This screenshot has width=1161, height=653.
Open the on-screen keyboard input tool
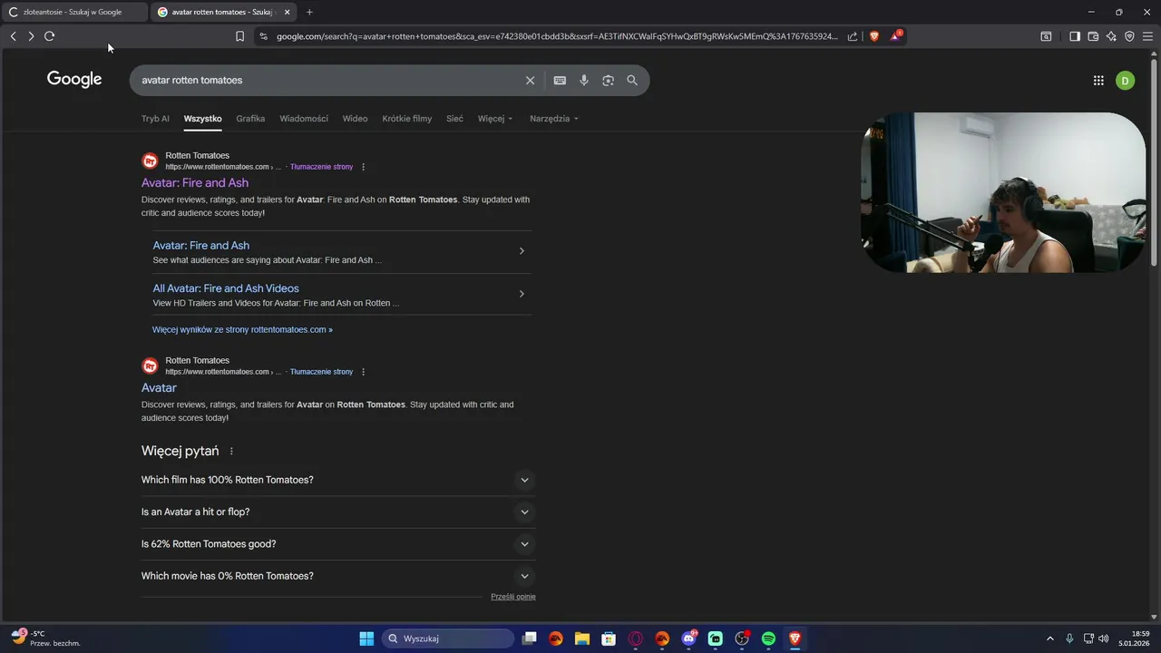(x=560, y=80)
